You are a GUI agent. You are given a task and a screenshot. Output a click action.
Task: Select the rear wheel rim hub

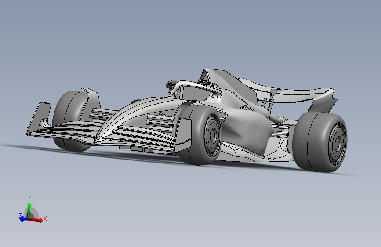click(338, 144)
